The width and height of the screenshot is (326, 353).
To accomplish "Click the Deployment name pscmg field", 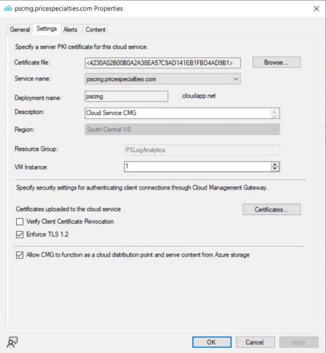I will pyautogui.click(x=127, y=96).
